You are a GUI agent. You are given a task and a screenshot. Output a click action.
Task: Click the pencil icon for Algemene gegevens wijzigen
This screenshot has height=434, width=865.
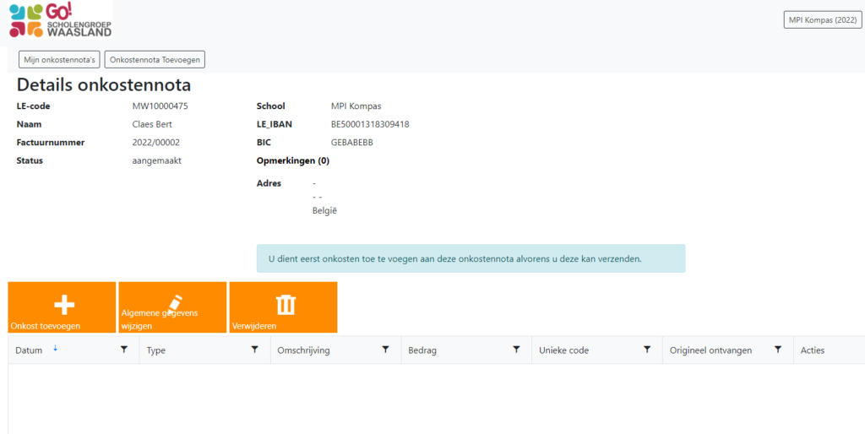[175, 302]
